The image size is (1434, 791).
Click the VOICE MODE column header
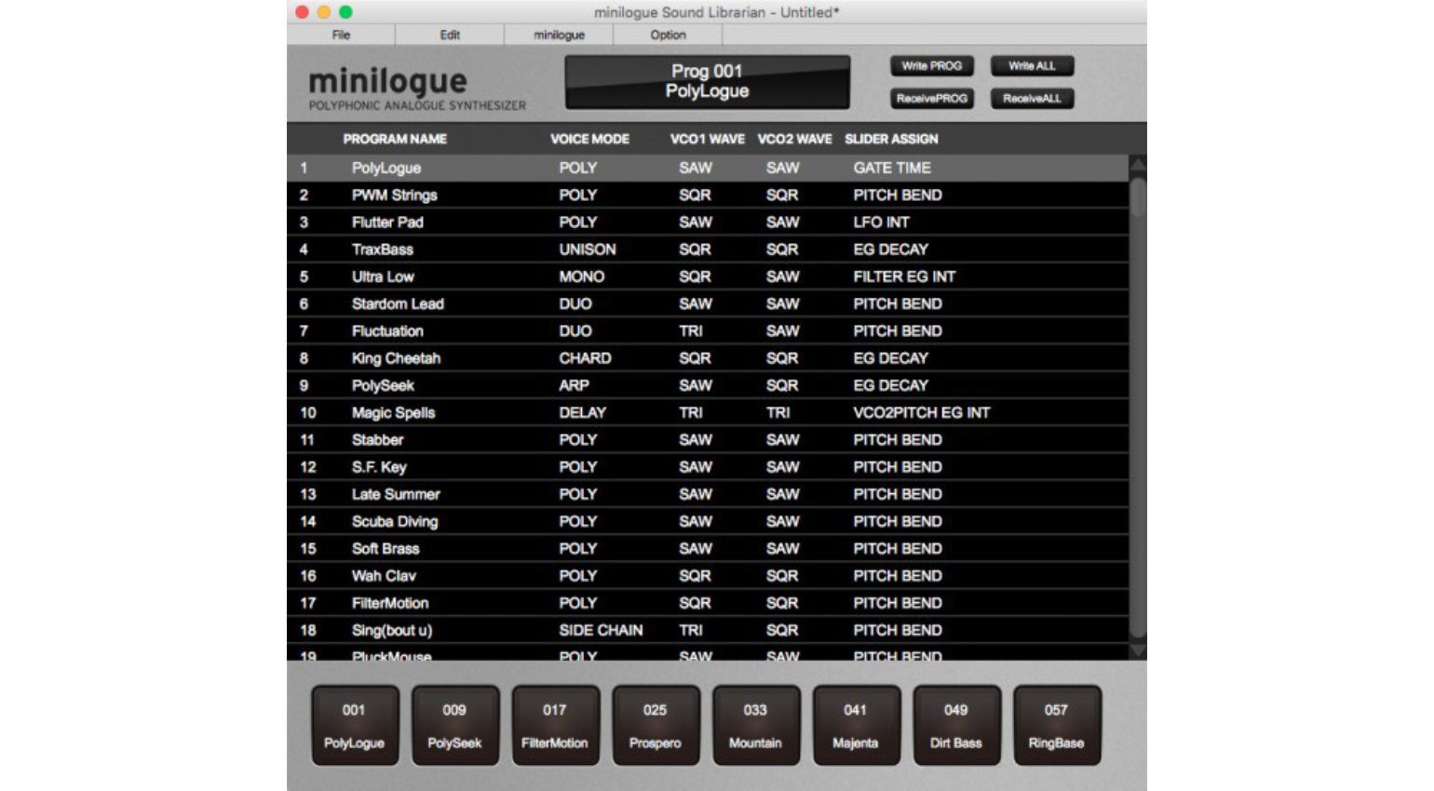[589, 139]
